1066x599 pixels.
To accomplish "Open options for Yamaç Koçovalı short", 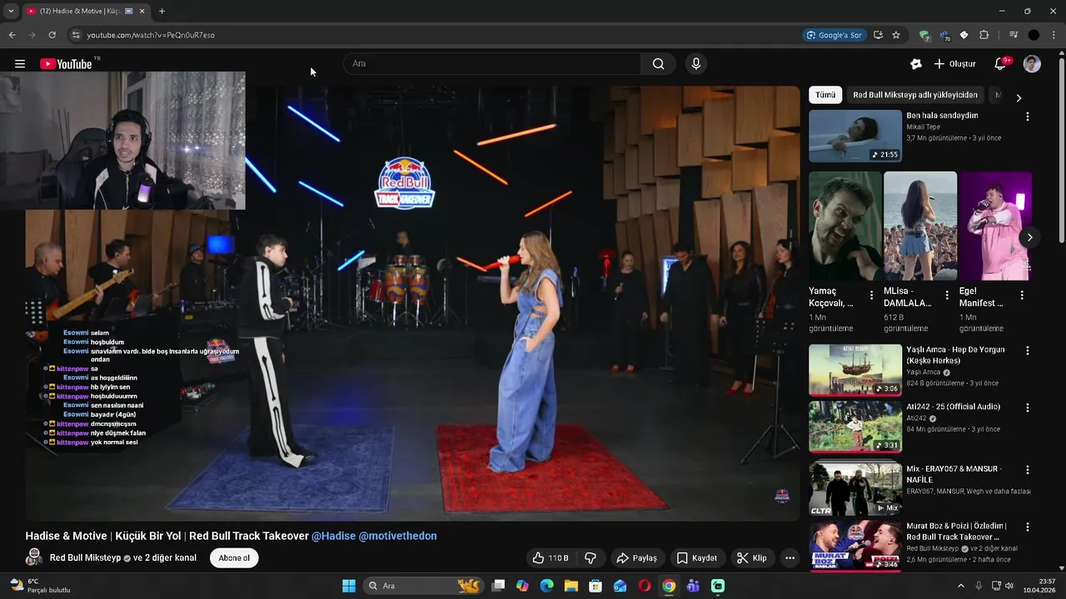I will coord(872,295).
